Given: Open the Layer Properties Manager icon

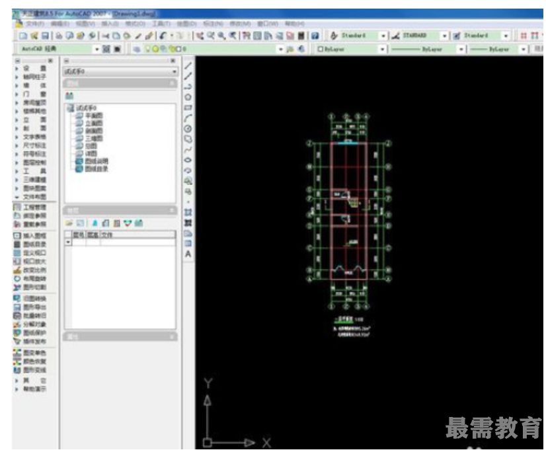Looking at the screenshot, I should click(137, 49).
